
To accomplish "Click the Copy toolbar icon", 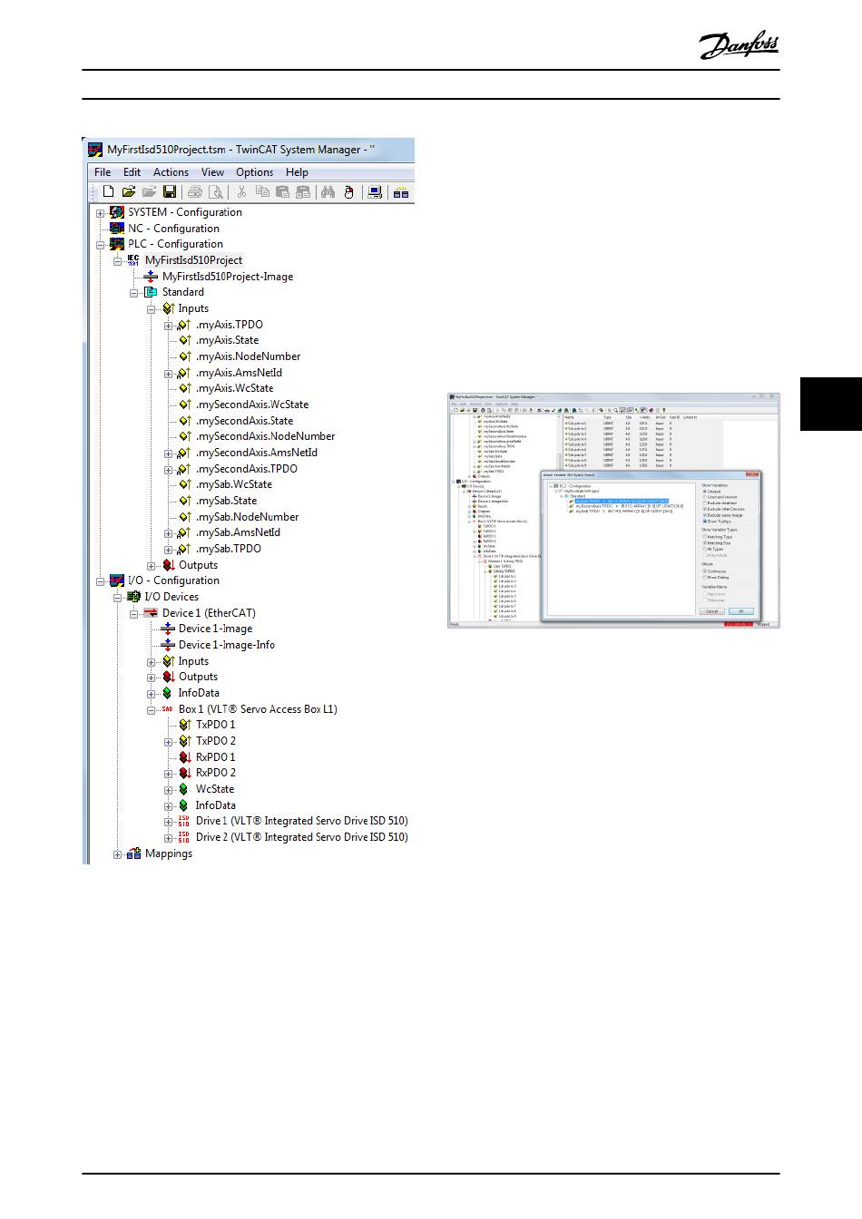I will point(262,191).
